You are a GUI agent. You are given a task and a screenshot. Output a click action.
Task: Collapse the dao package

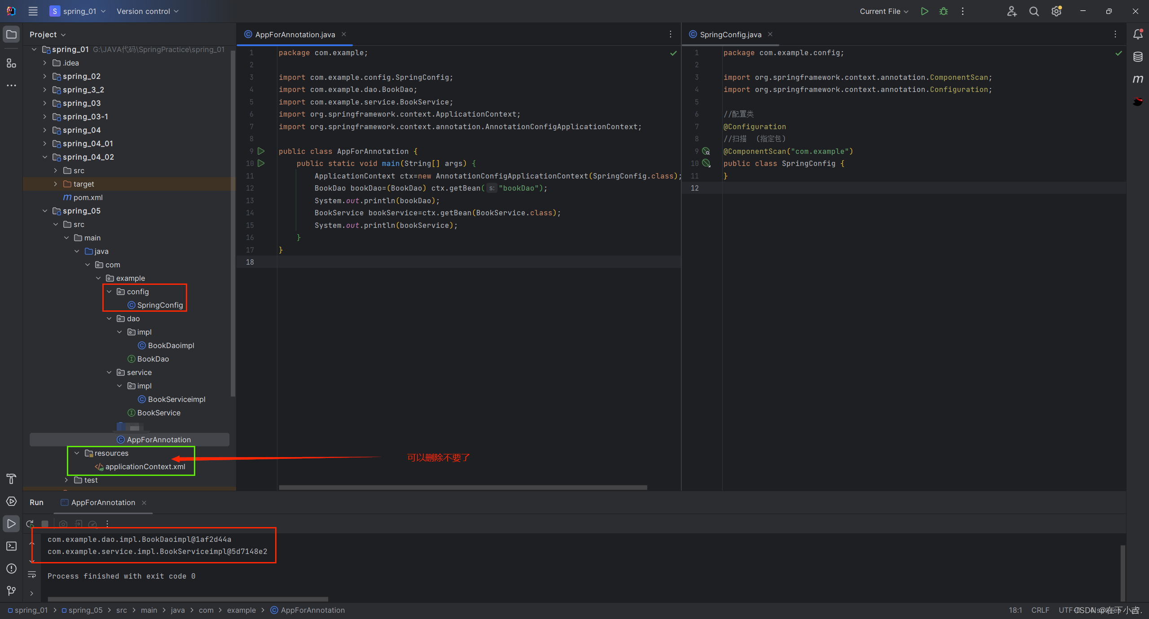[109, 318]
